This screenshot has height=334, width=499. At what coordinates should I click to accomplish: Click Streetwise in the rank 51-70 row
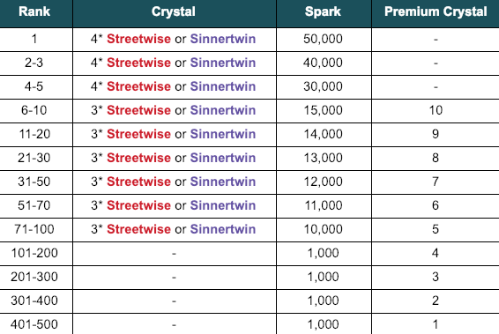click(x=138, y=205)
